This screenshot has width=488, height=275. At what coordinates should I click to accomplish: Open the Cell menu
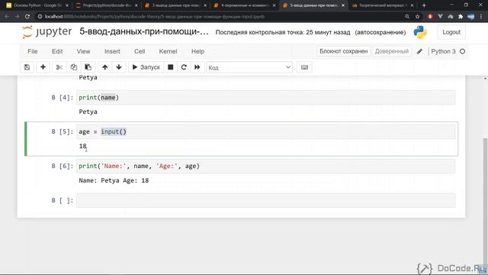(x=140, y=51)
